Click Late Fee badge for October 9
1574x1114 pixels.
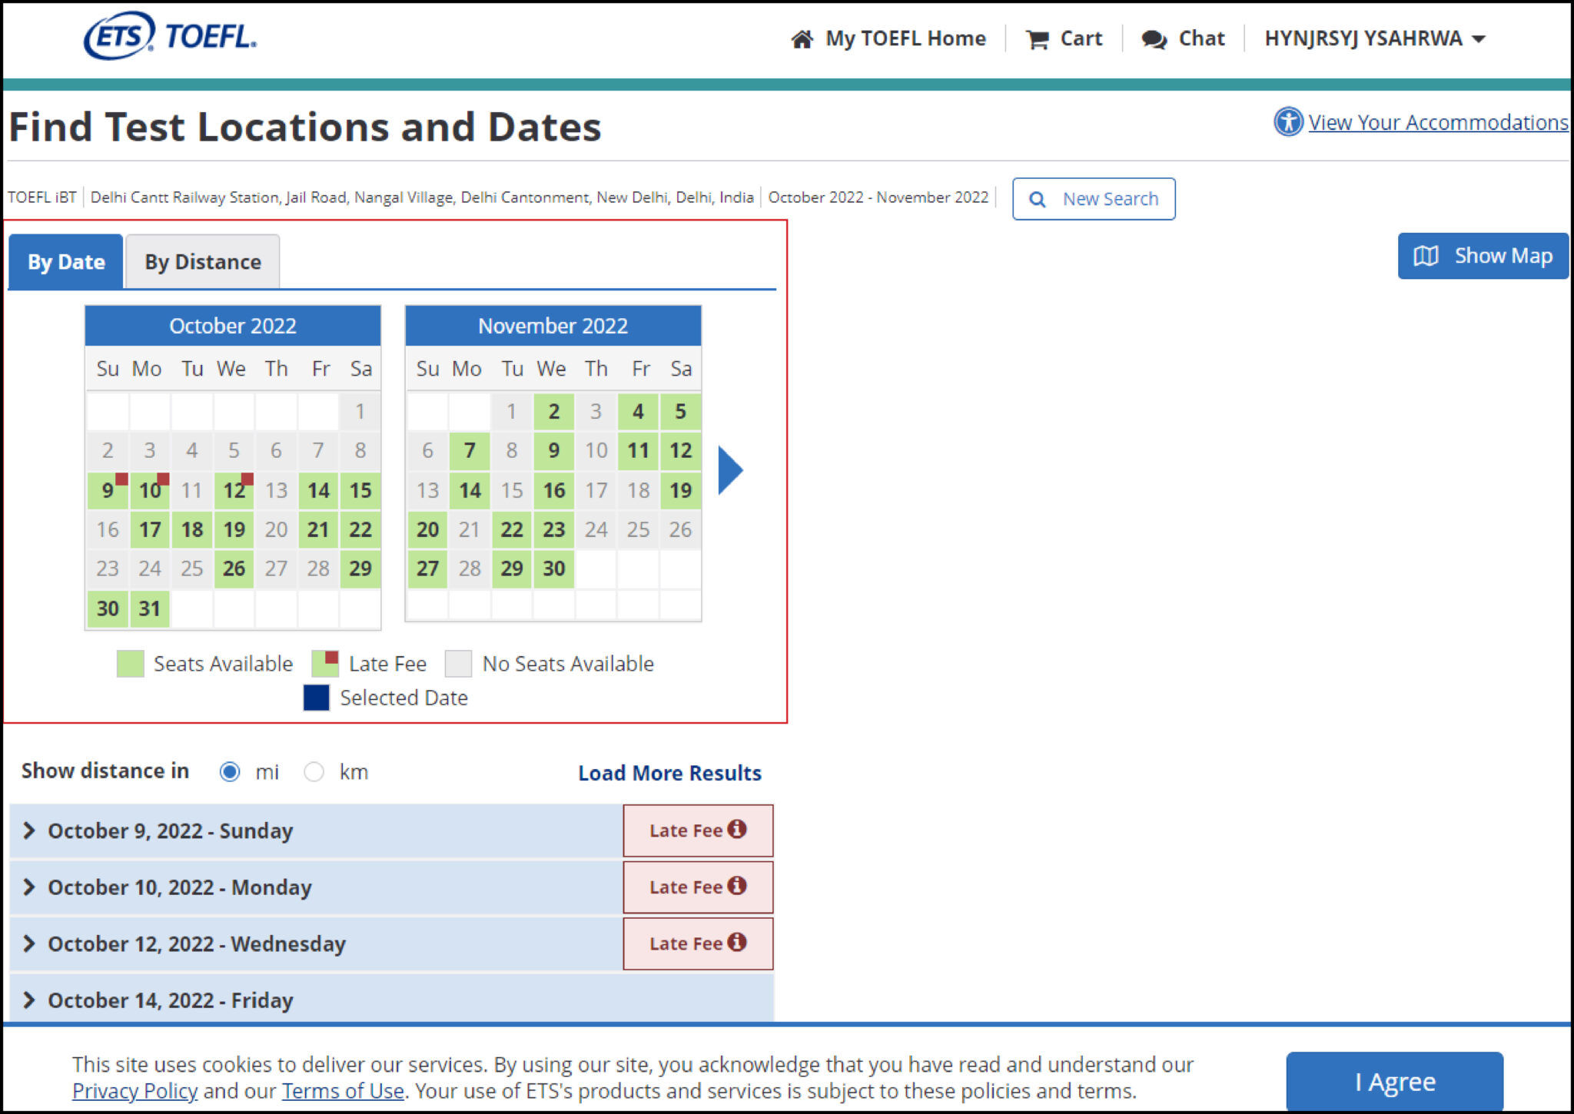pyautogui.click(x=698, y=831)
